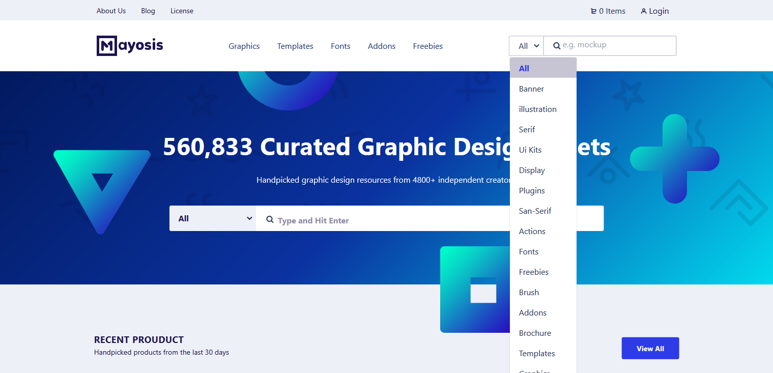Click the header search field 'e.g. mockup'

[x=610, y=46]
